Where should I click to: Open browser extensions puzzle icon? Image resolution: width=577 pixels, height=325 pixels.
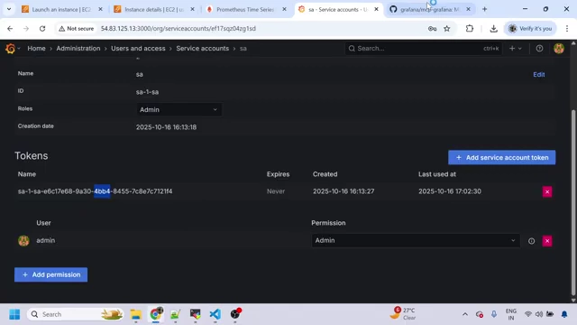470,28
